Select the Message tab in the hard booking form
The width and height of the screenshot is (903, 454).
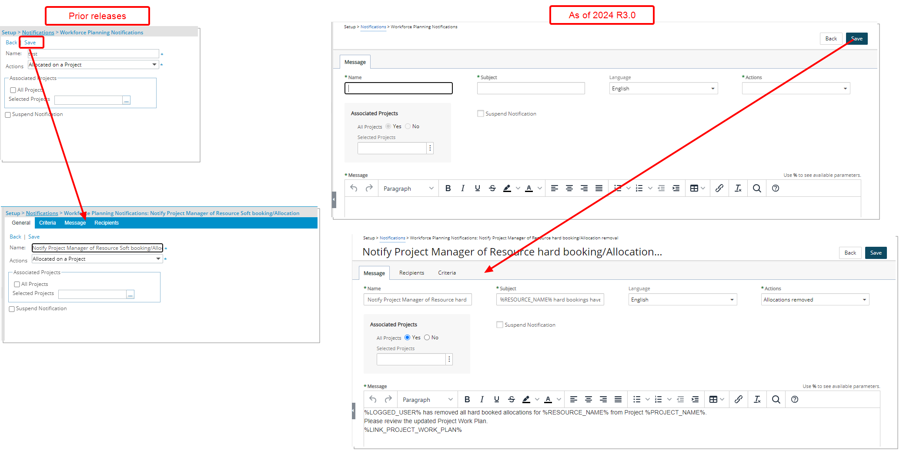pyautogui.click(x=374, y=273)
